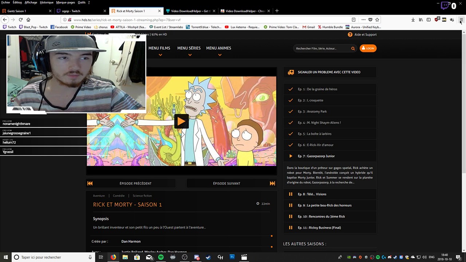Reload the current page
The width and height of the screenshot is (466, 262).
(x=20, y=20)
